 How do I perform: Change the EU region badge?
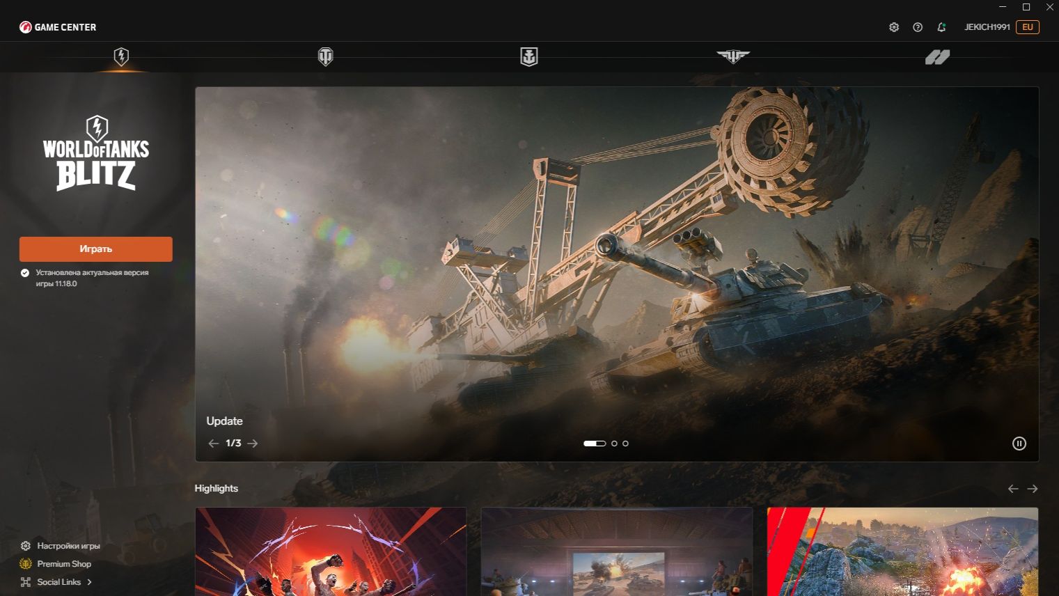(1028, 27)
